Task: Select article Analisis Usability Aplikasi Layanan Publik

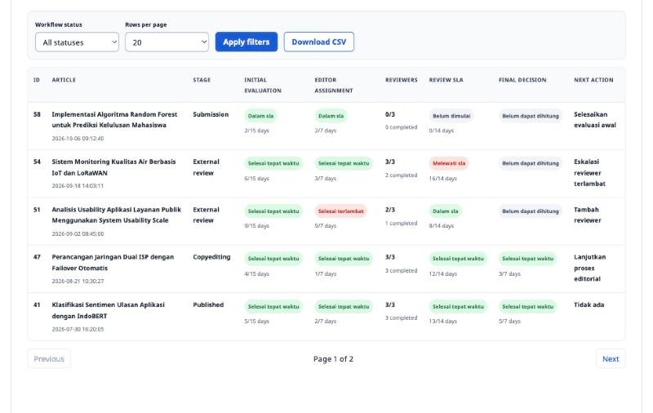Action: (117, 215)
